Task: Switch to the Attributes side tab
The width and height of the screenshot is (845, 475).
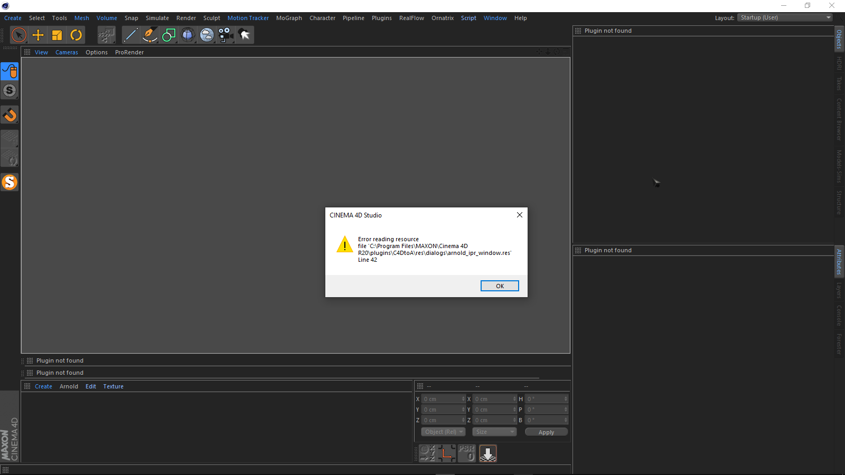Action: (x=839, y=262)
